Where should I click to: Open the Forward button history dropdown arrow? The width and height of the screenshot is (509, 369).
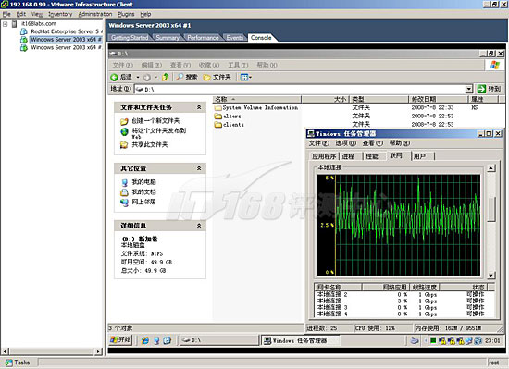(155, 77)
